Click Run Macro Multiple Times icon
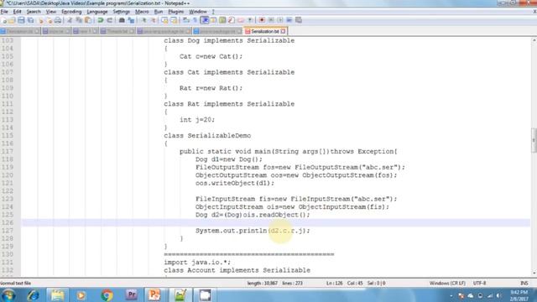 click(289, 20)
